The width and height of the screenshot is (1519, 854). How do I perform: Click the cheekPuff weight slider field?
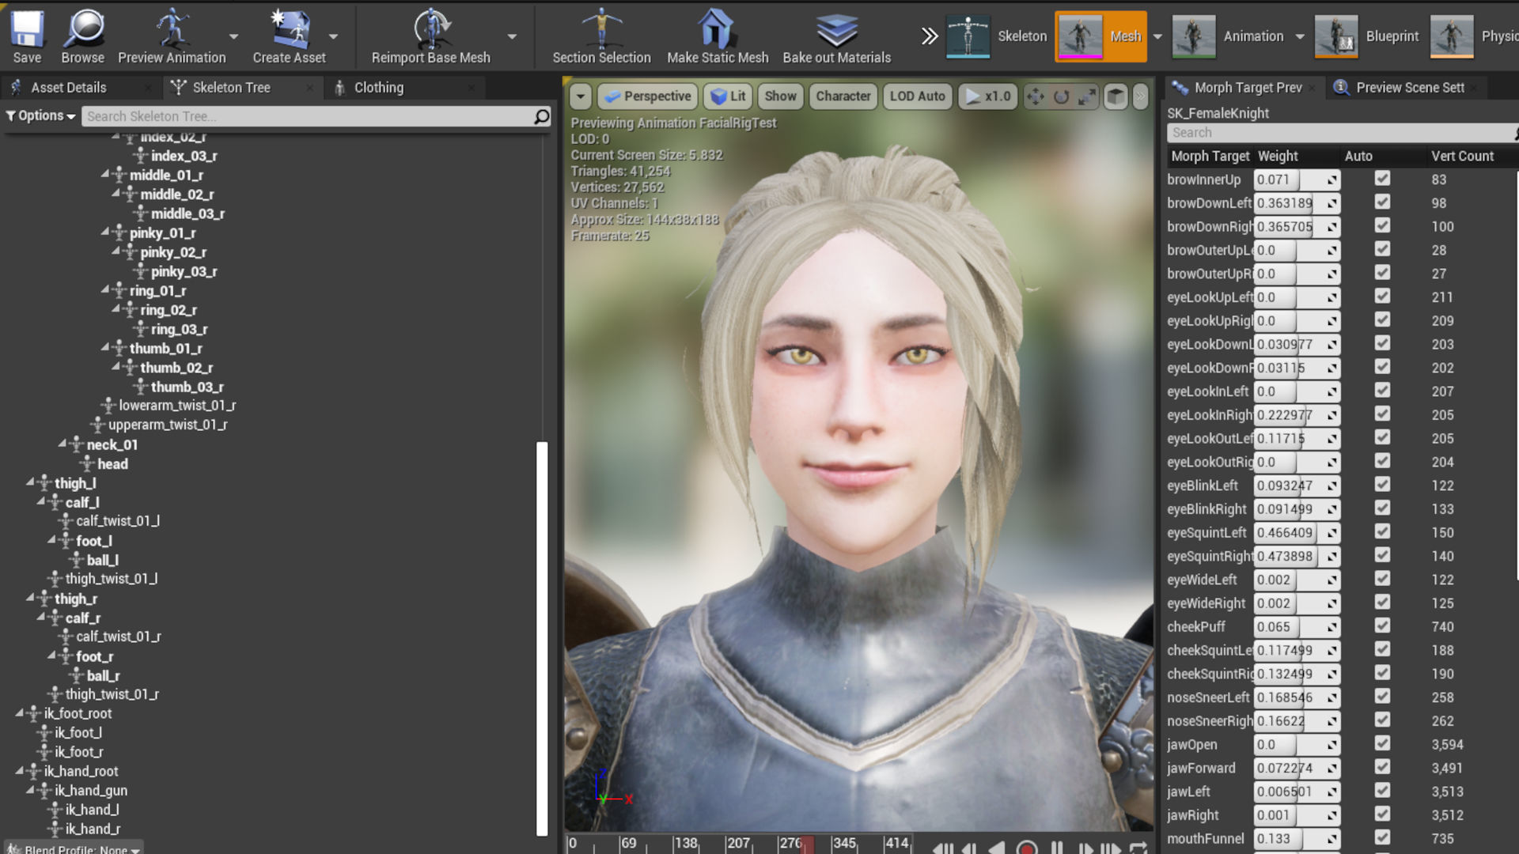(x=1297, y=626)
